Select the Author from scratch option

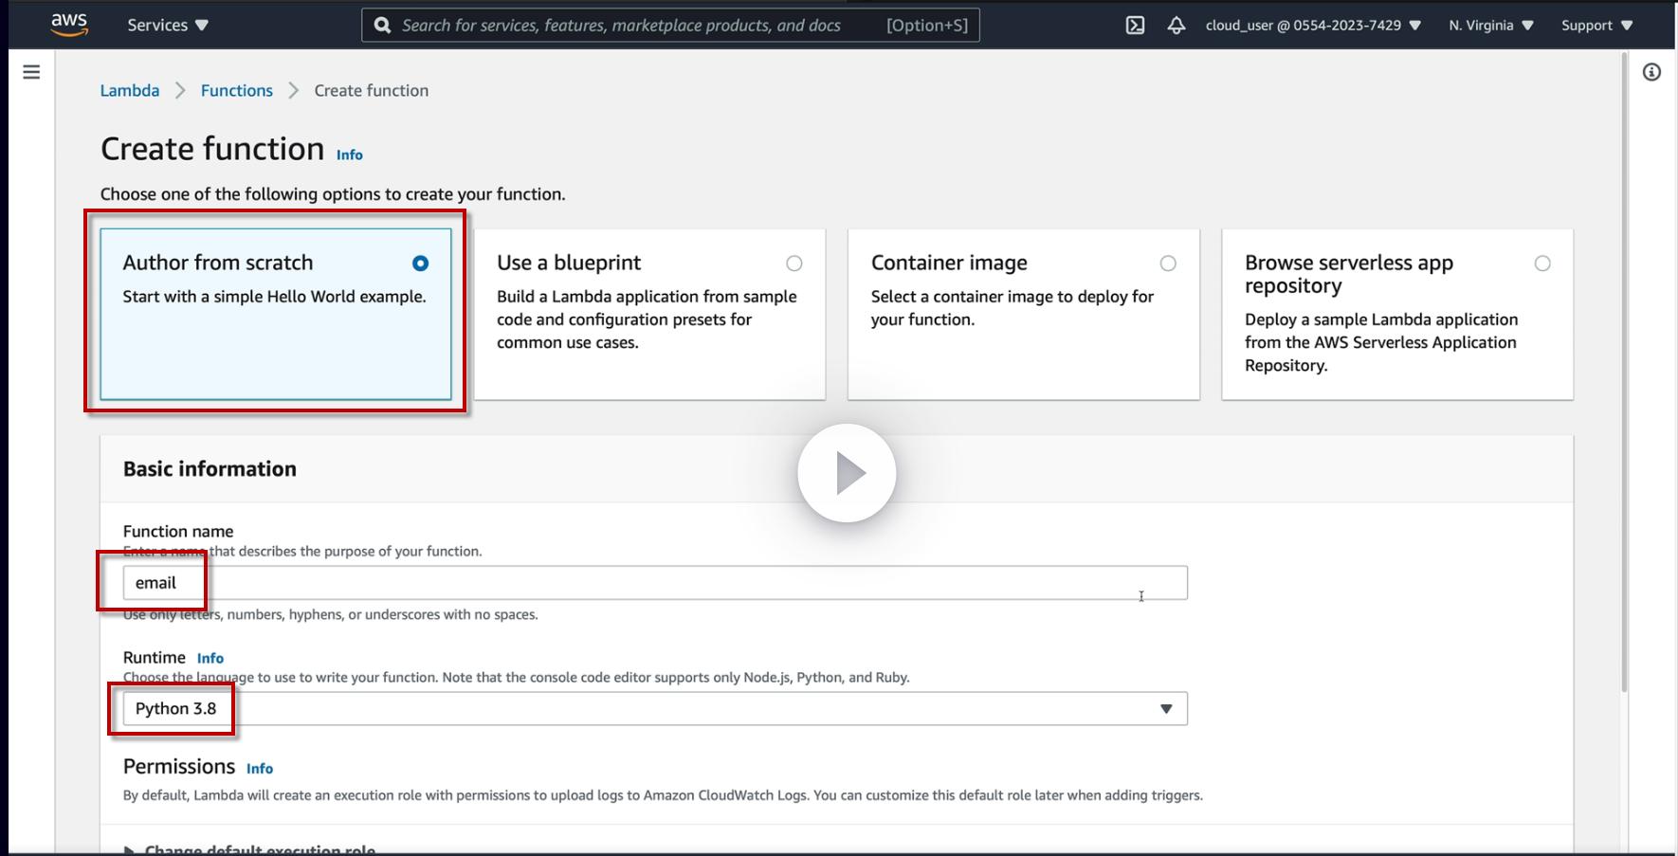click(x=420, y=264)
